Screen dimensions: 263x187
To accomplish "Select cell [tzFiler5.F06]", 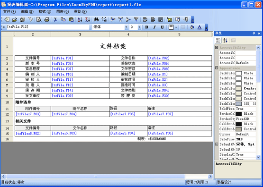I will [179, 134].
